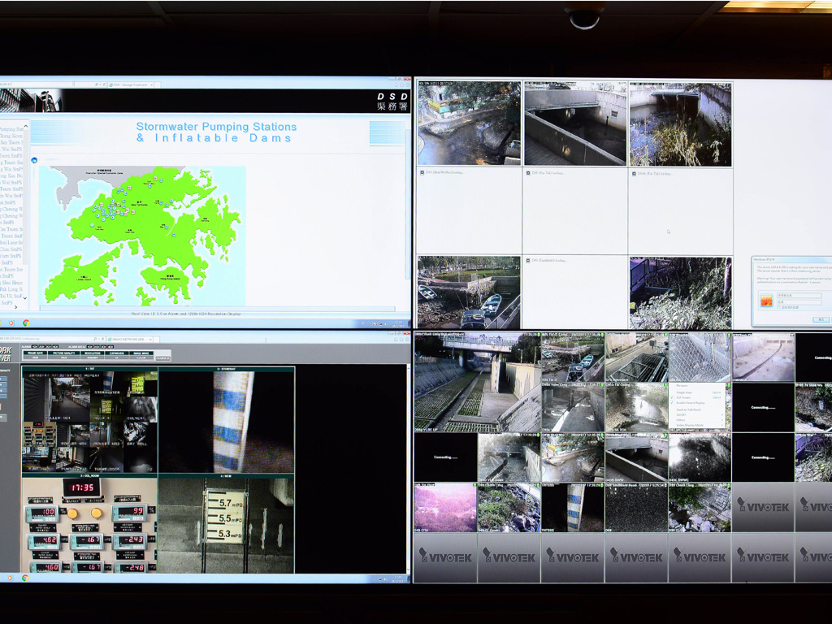This screenshot has height=624, width=832.
Task: Click the CHANGE button in the Sanyo toolbar
Action: click(162, 358)
